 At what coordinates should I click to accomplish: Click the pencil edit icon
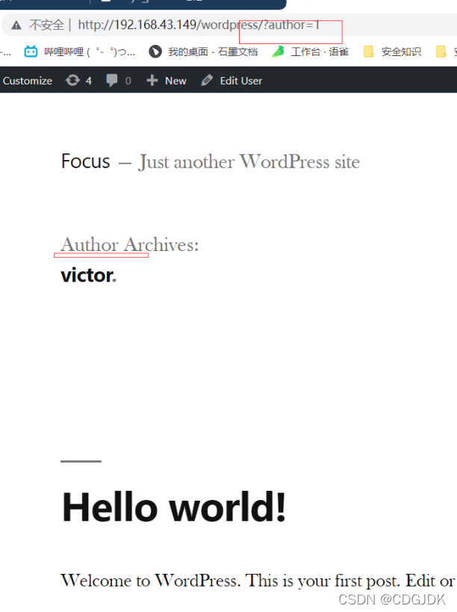[207, 81]
